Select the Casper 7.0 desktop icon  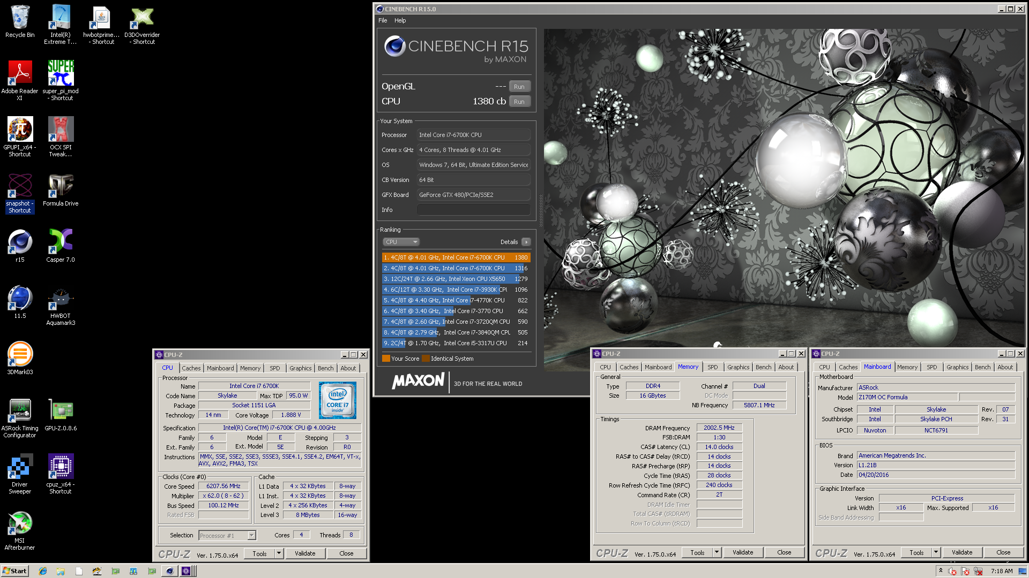point(61,245)
